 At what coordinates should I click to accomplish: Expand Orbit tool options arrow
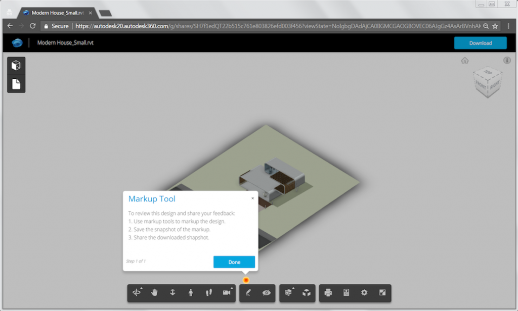click(142, 288)
